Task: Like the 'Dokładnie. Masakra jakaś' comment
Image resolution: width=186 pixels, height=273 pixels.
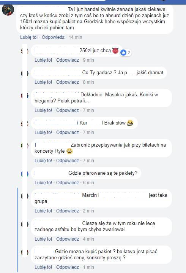Action: [43, 110]
